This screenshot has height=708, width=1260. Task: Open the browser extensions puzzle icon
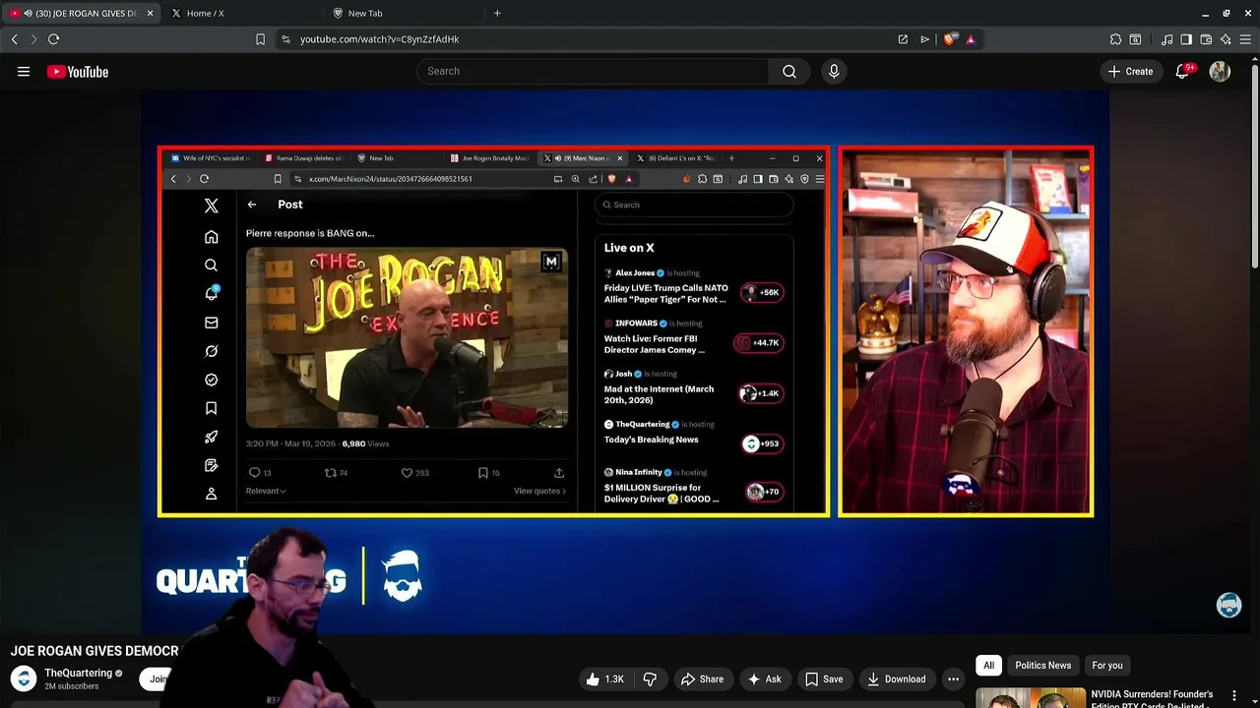click(x=1115, y=39)
